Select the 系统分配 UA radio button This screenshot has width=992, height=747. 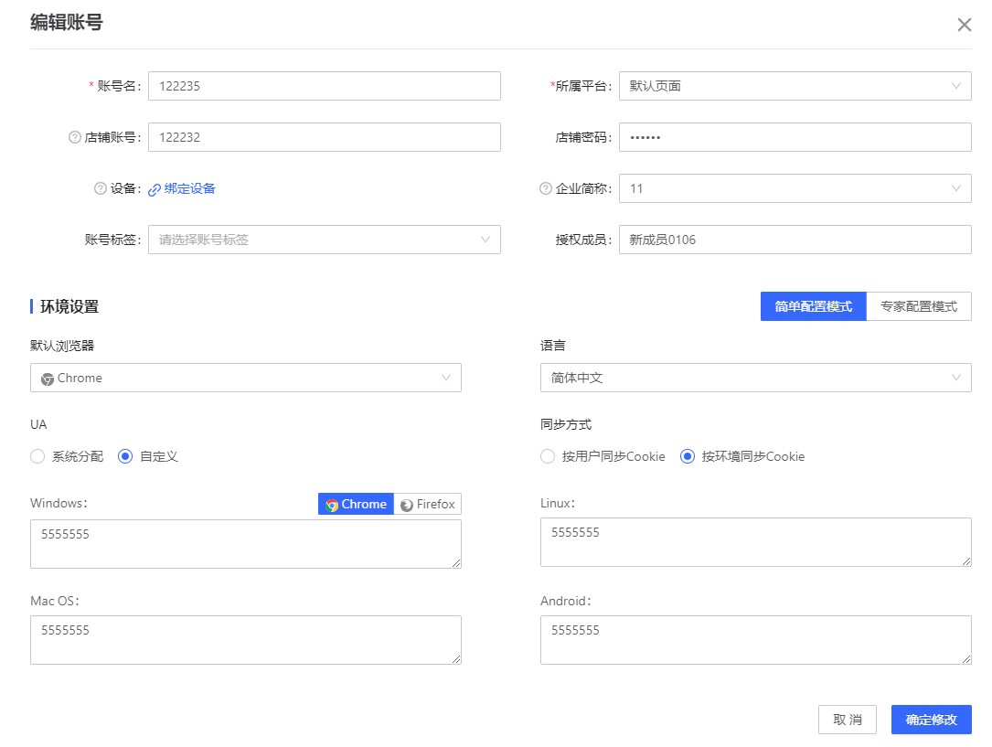(x=37, y=456)
